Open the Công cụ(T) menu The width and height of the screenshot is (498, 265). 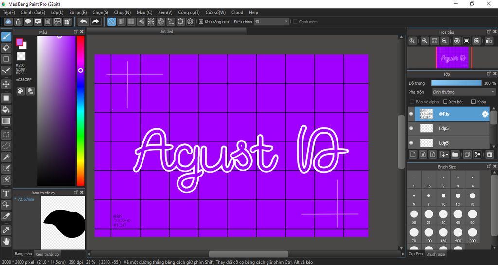[189, 12]
